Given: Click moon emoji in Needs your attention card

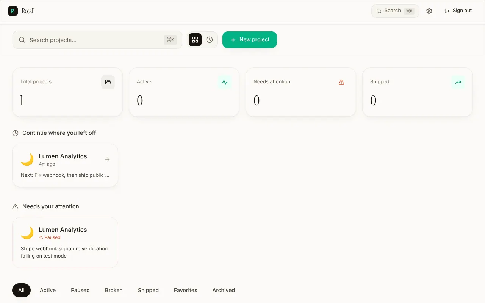Looking at the screenshot, I should point(27,233).
